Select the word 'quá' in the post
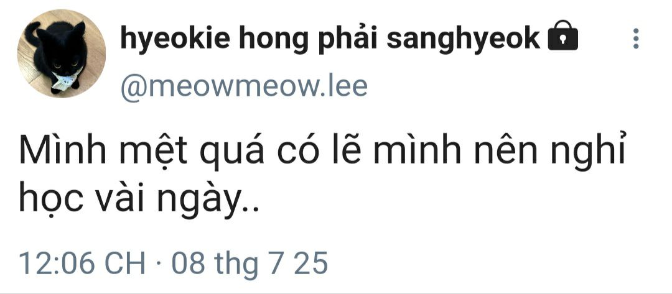This screenshot has height=294, width=672. 231,153
